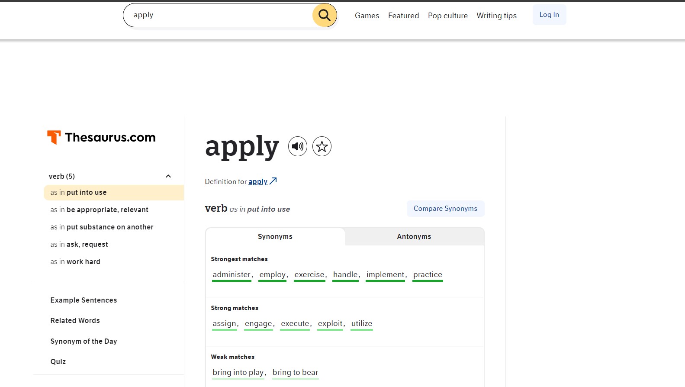The height and width of the screenshot is (387, 685).
Task: Open the Writing tips menu item
Action: click(496, 16)
